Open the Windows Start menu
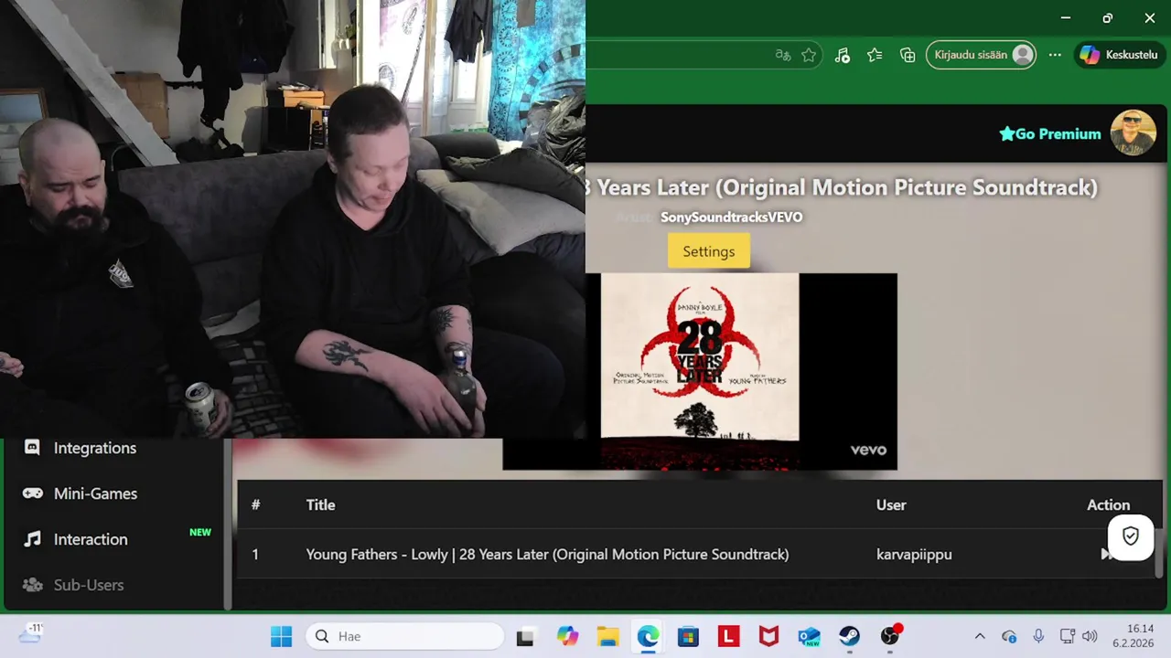This screenshot has height=658, width=1171. 281,636
